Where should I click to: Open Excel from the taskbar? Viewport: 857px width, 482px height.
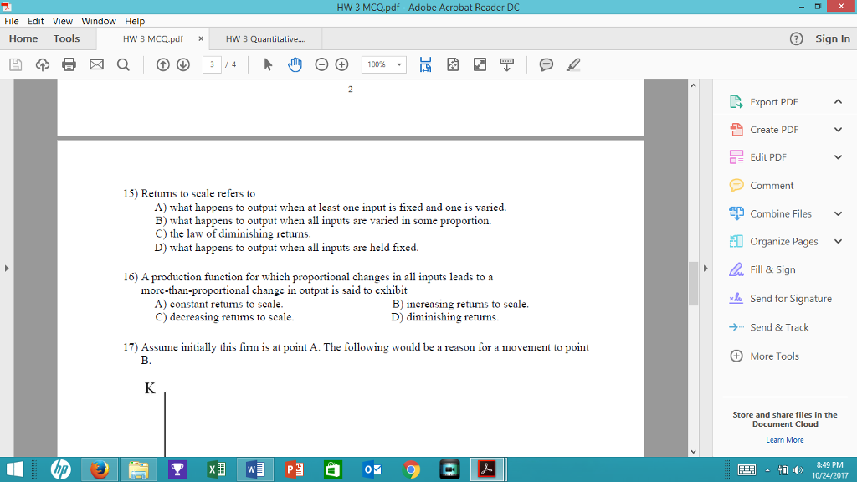pyautogui.click(x=216, y=469)
